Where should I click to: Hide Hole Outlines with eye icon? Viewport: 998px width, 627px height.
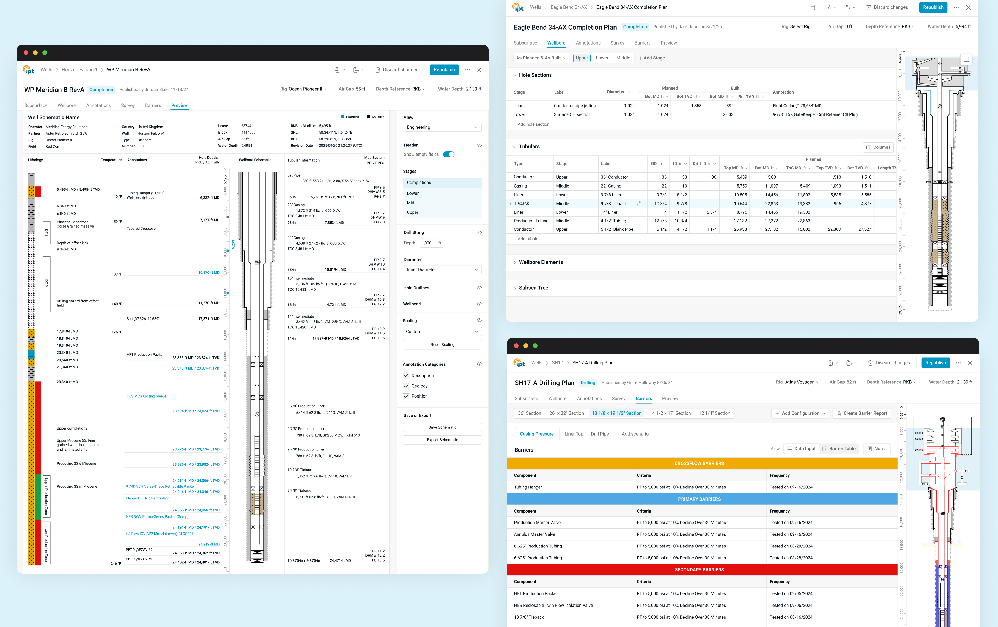479,288
